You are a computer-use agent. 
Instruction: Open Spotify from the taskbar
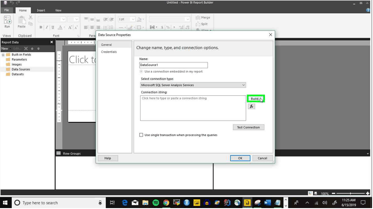point(156,203)
